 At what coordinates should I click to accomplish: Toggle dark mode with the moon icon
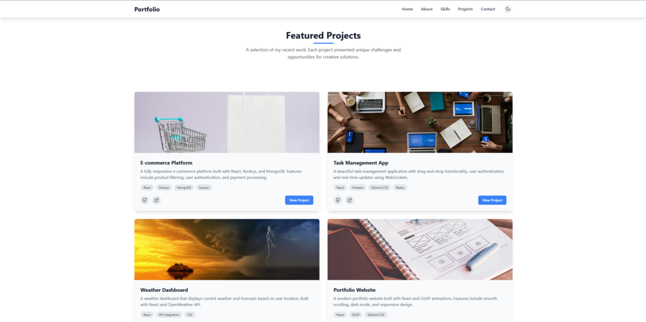(508, 9)
